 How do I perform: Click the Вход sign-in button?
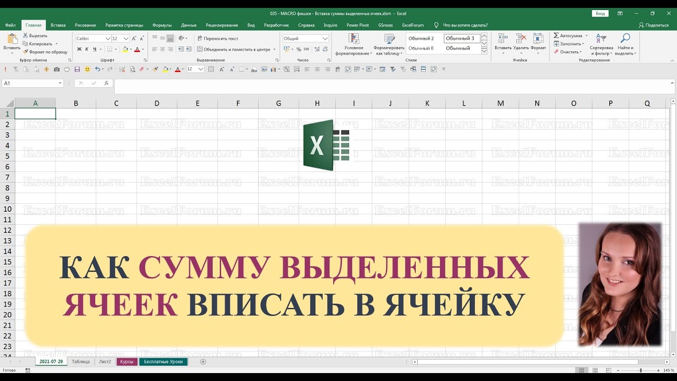click(600, 13)
